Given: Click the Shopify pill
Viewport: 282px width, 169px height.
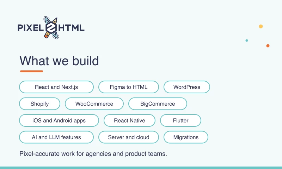Looking at the screenshot, I should click(39, 104).
